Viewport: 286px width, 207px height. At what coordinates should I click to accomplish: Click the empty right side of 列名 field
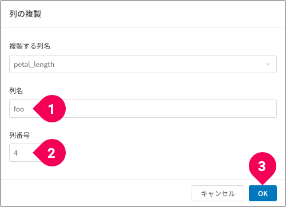pyautogui.click(x=172, y=109)
